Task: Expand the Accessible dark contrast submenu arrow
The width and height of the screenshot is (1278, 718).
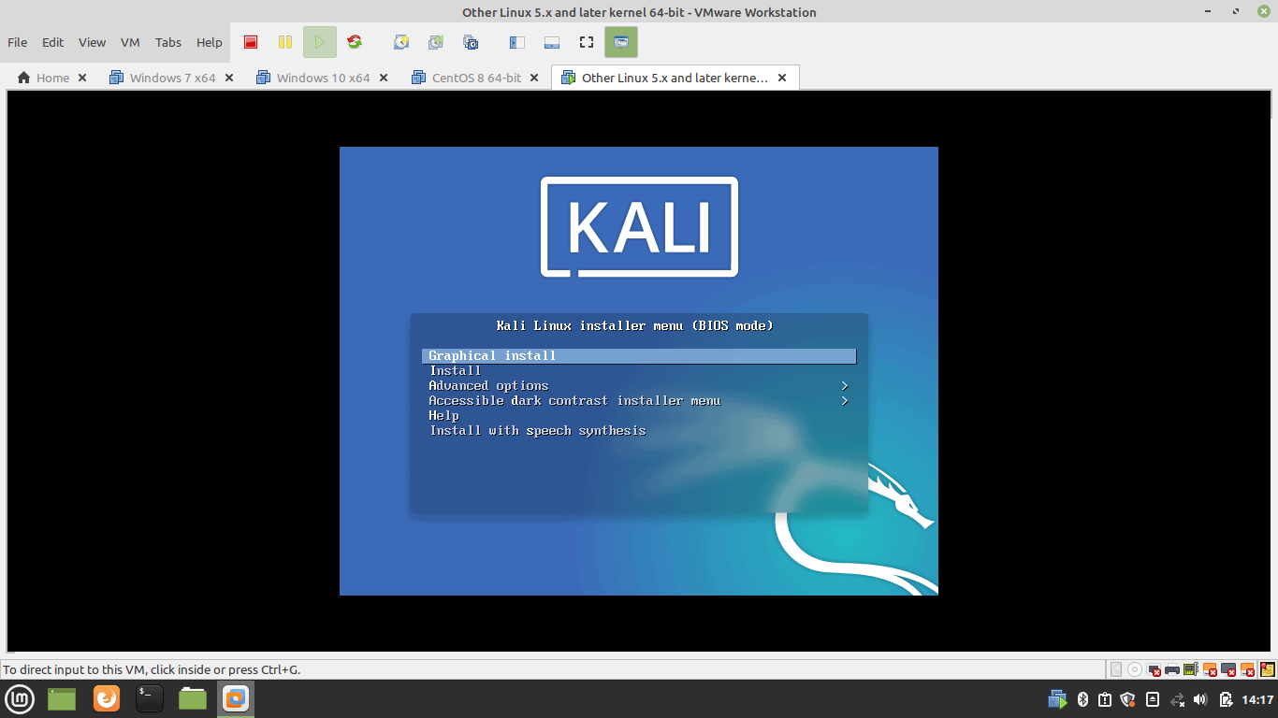Action: tap(845, 401)
